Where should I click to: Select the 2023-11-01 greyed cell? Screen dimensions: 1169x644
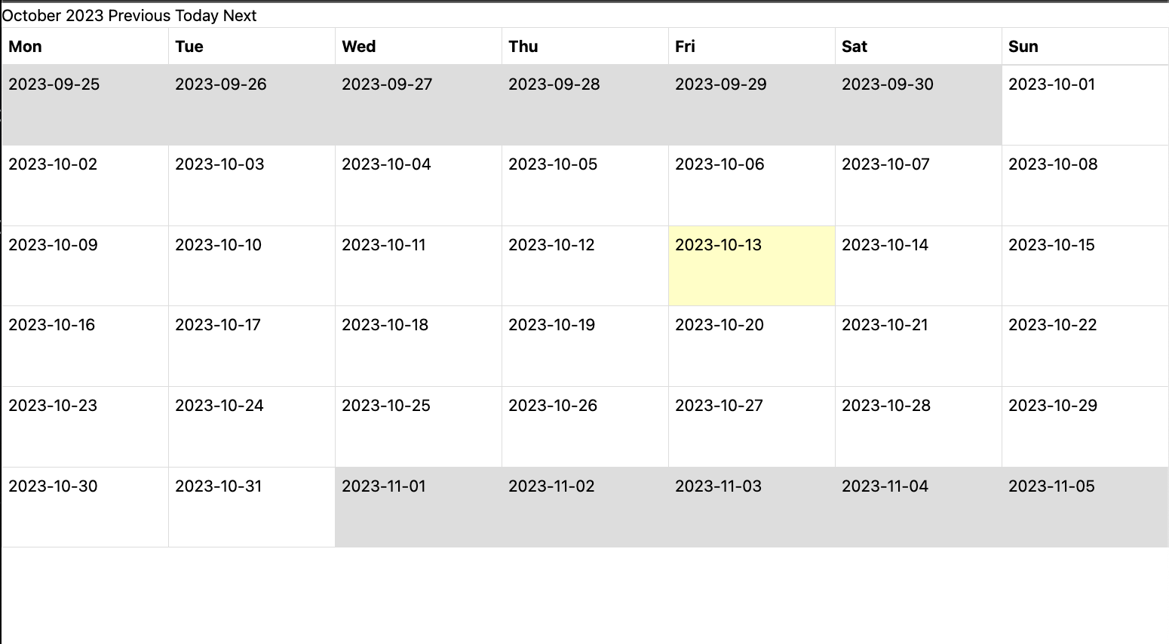(418, 507)
